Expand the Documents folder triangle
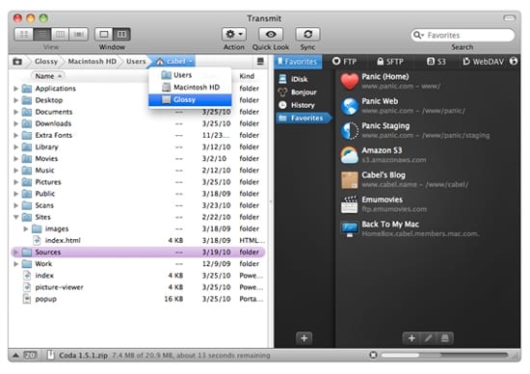This screenshot has width=530, height=374. pos(15,112)
